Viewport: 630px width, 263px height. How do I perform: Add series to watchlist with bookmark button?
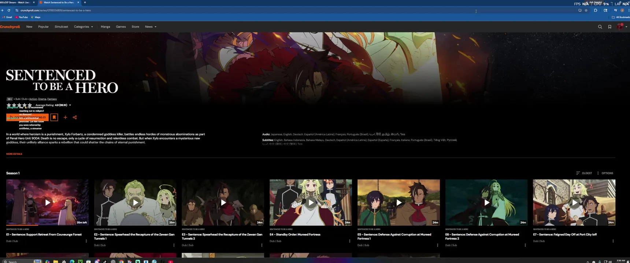pyautogui.click(x=54, y=117)
